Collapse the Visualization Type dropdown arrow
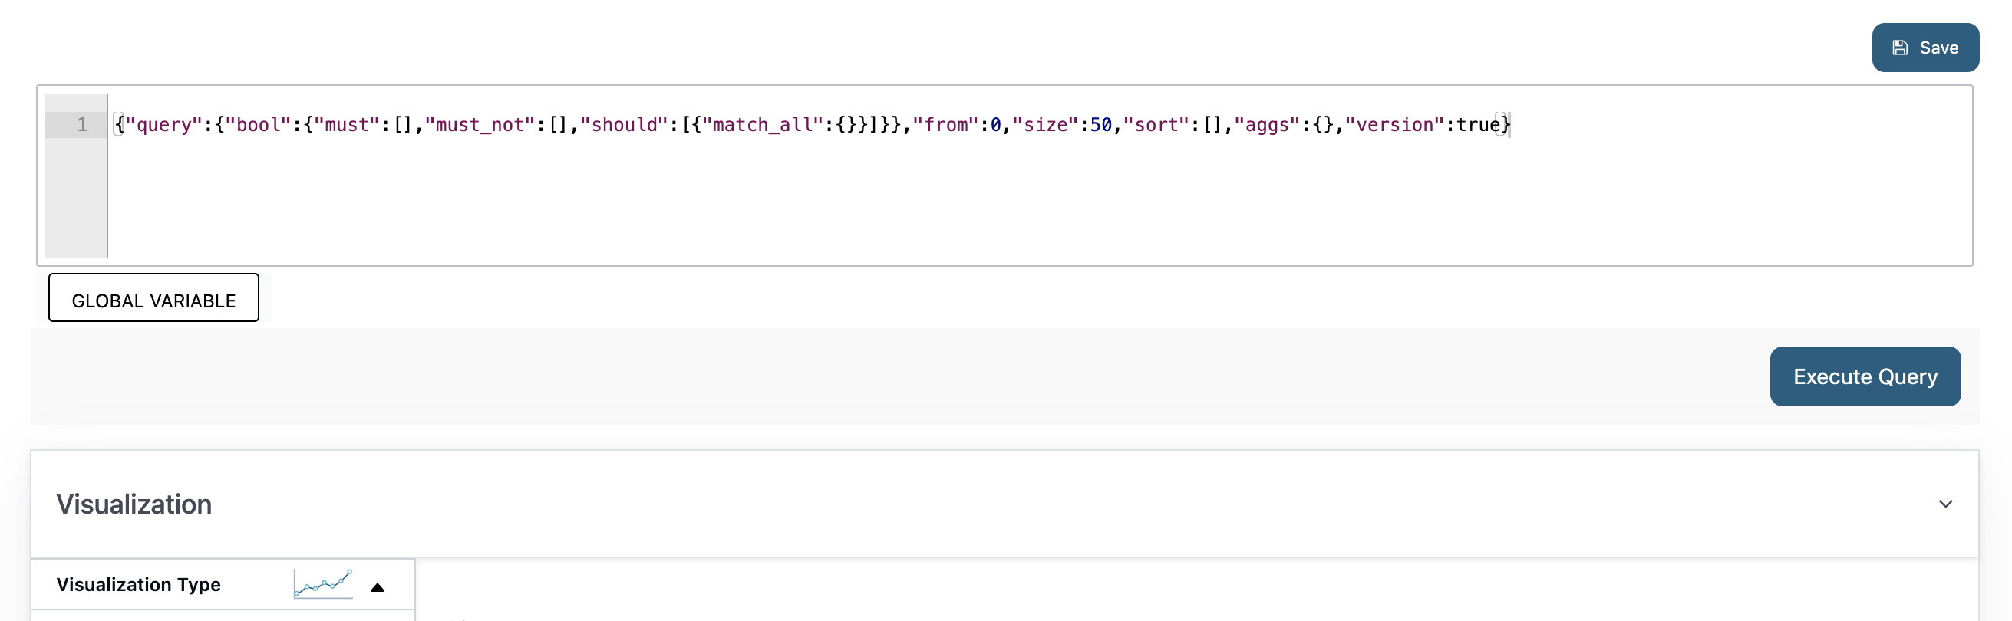2012x621 pixels. click(378, 587)
